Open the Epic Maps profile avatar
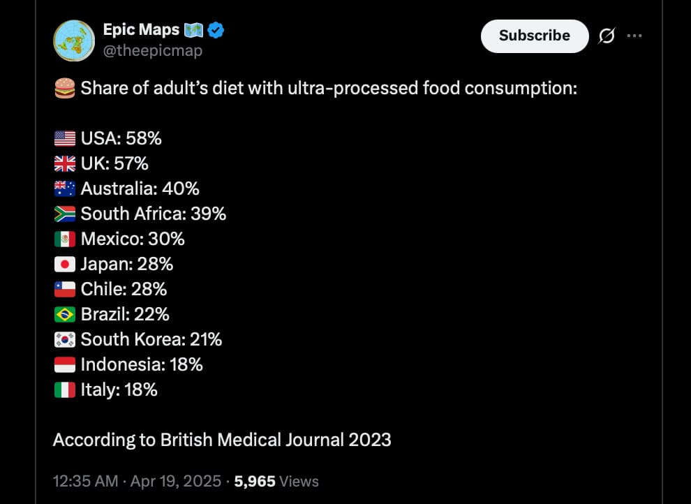This screenshot has width=691, height=504. [74, 40]
